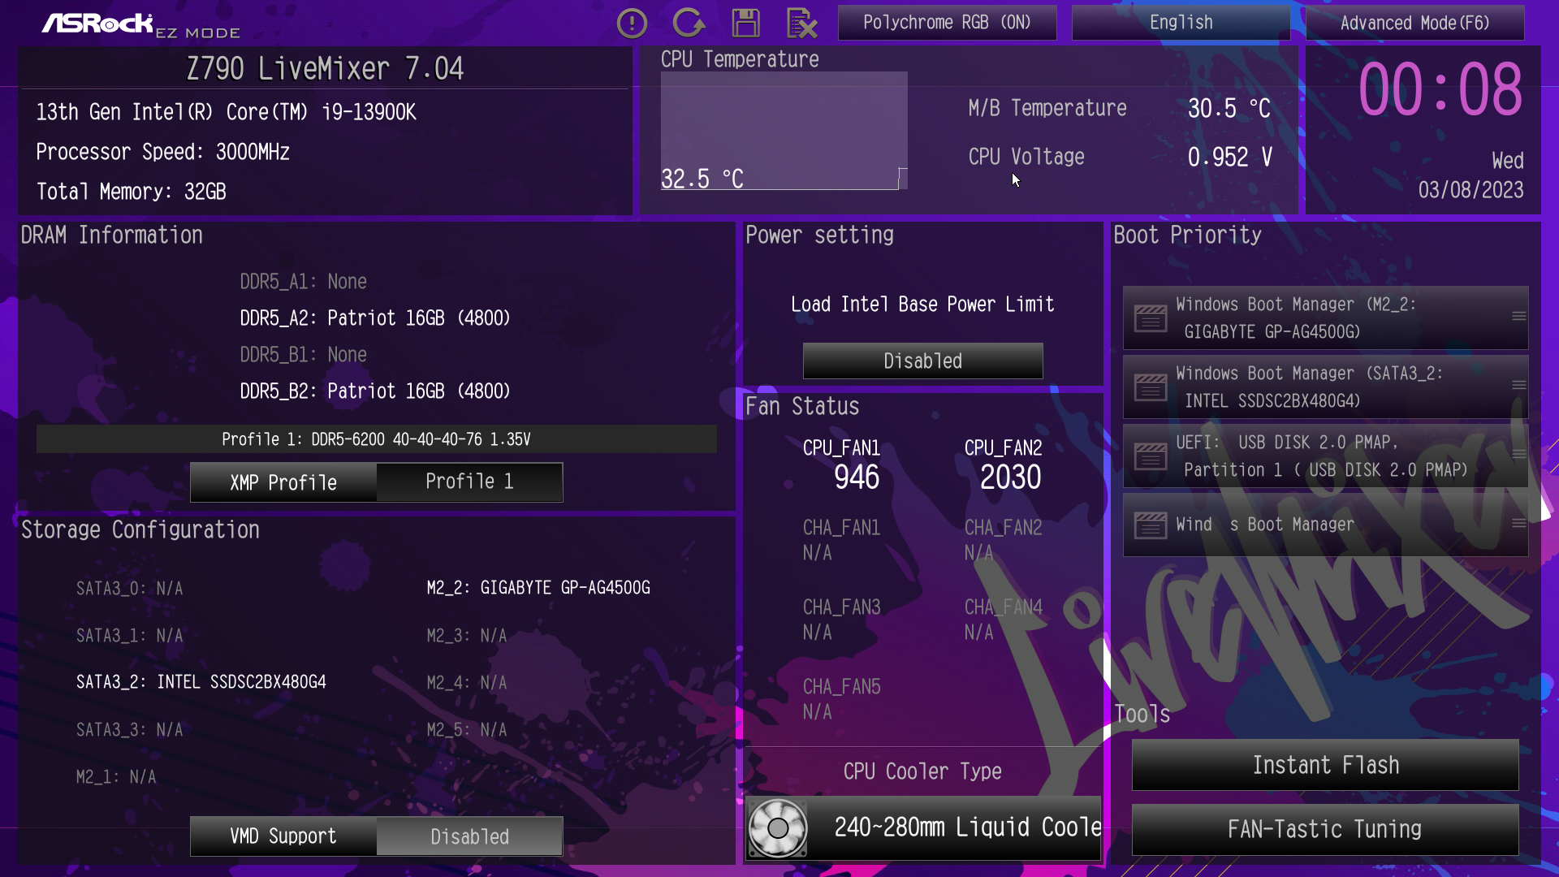This screenshot has width=1559, height=877.
Task: Toggle VMD Support Disabled setting
Action: [469, 836]
